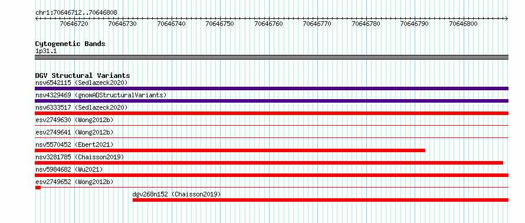Click the gray 1p31.1 cytogenetic band bar
The height and width of the screenshot is (223, 525).
[x=271, y=57]
